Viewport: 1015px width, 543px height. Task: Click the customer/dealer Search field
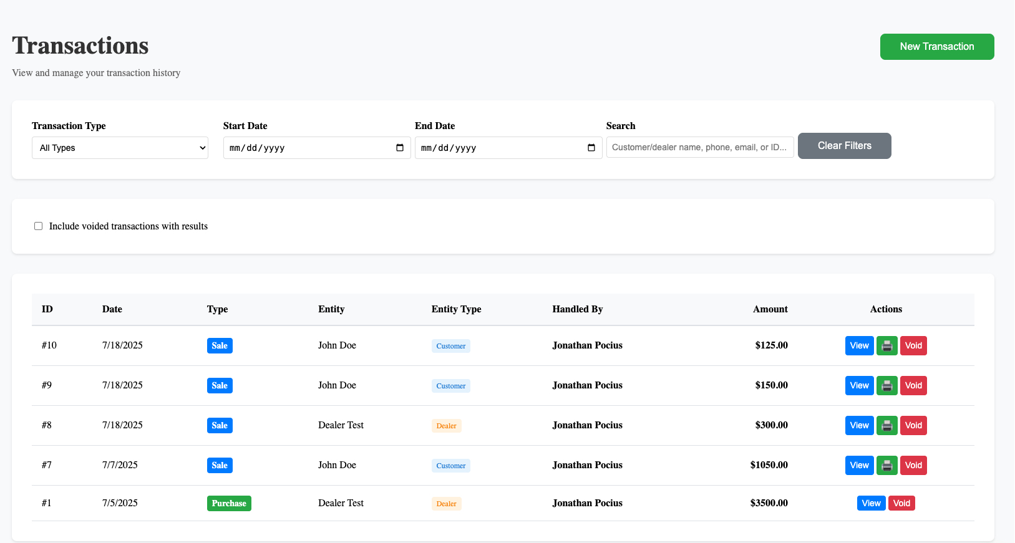tap(700, 147)
